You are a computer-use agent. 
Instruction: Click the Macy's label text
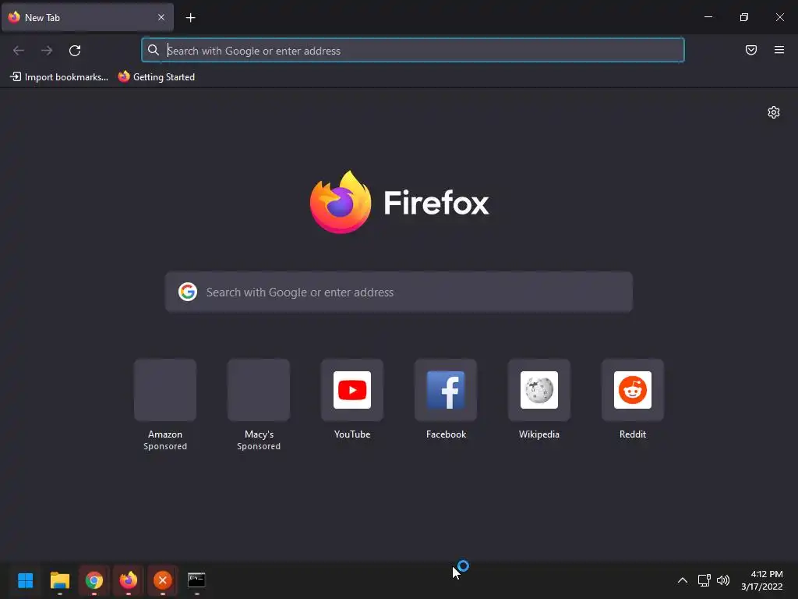[259, 434]
